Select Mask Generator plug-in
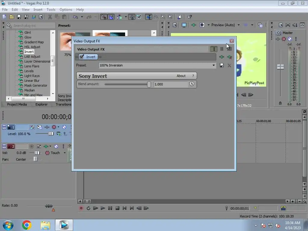The width and height of the screenshot is (308, 231). click(36, 85)
